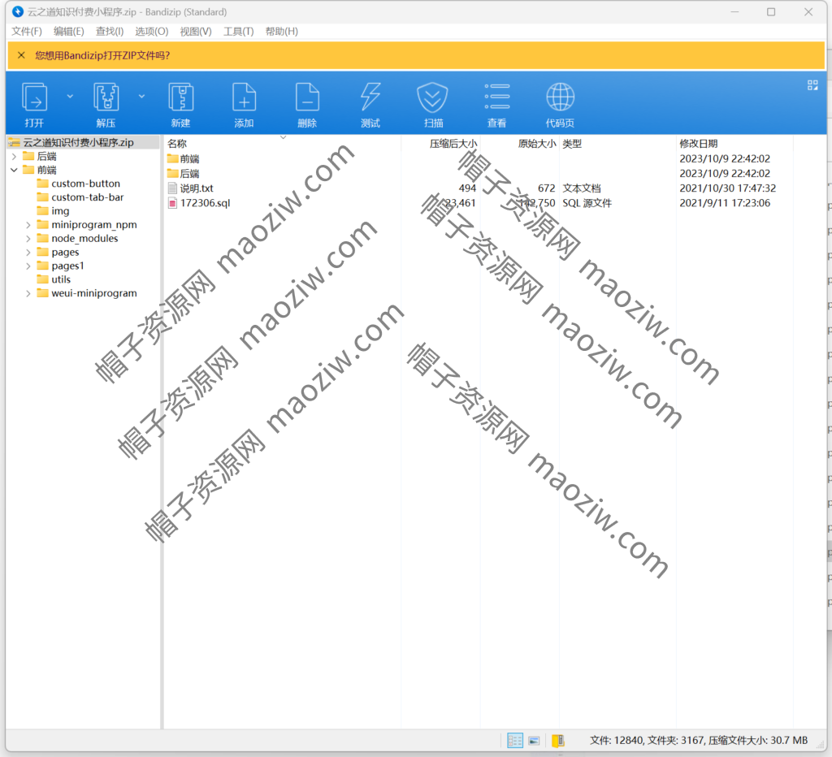This screenshot has width=832, height=757.
Task: Open the 视图(V) menu
Action: pos(195,32)
